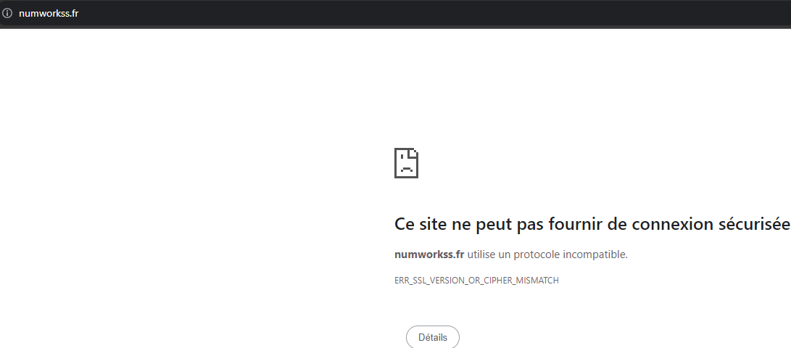Open the Détails button
Screen dimensions: 791x348
coord(433,337)
